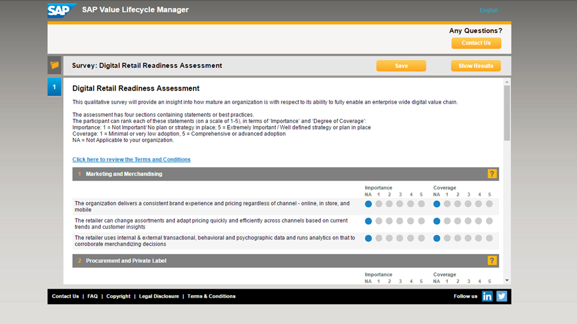
Task: Set Importance NA for analytics merchandizing statement
Action: pos(368,238)
